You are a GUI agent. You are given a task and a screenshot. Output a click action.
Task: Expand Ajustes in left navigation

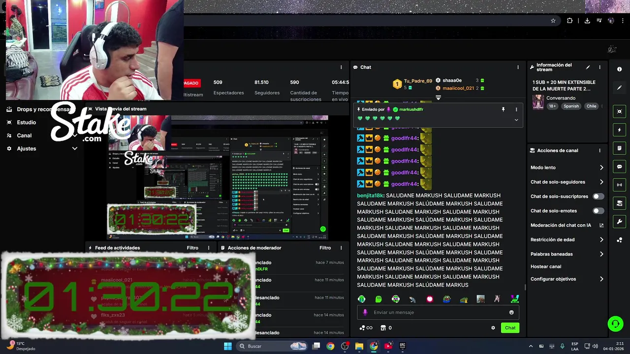(x=75, y=148)
